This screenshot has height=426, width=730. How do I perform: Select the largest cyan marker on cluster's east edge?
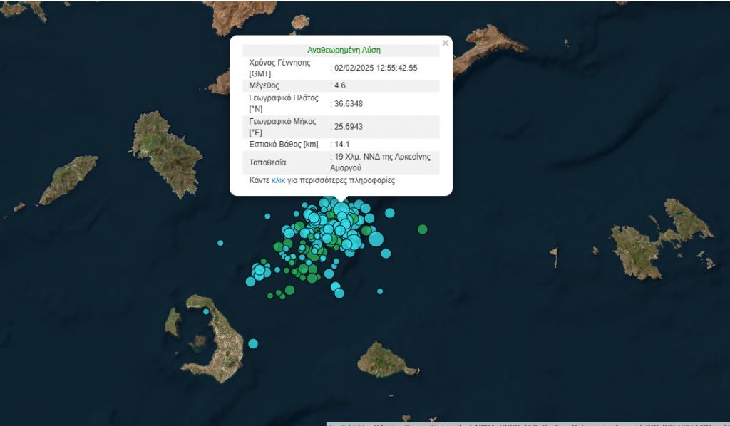coord(376,239)
